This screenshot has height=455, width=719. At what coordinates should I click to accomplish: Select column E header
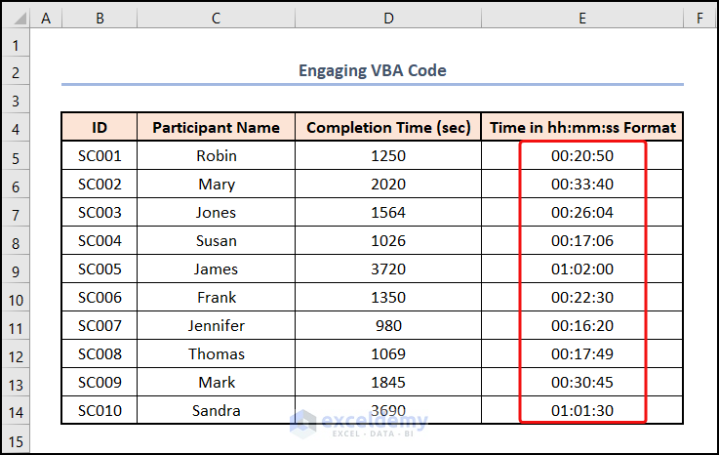click(x=582, y=18)
